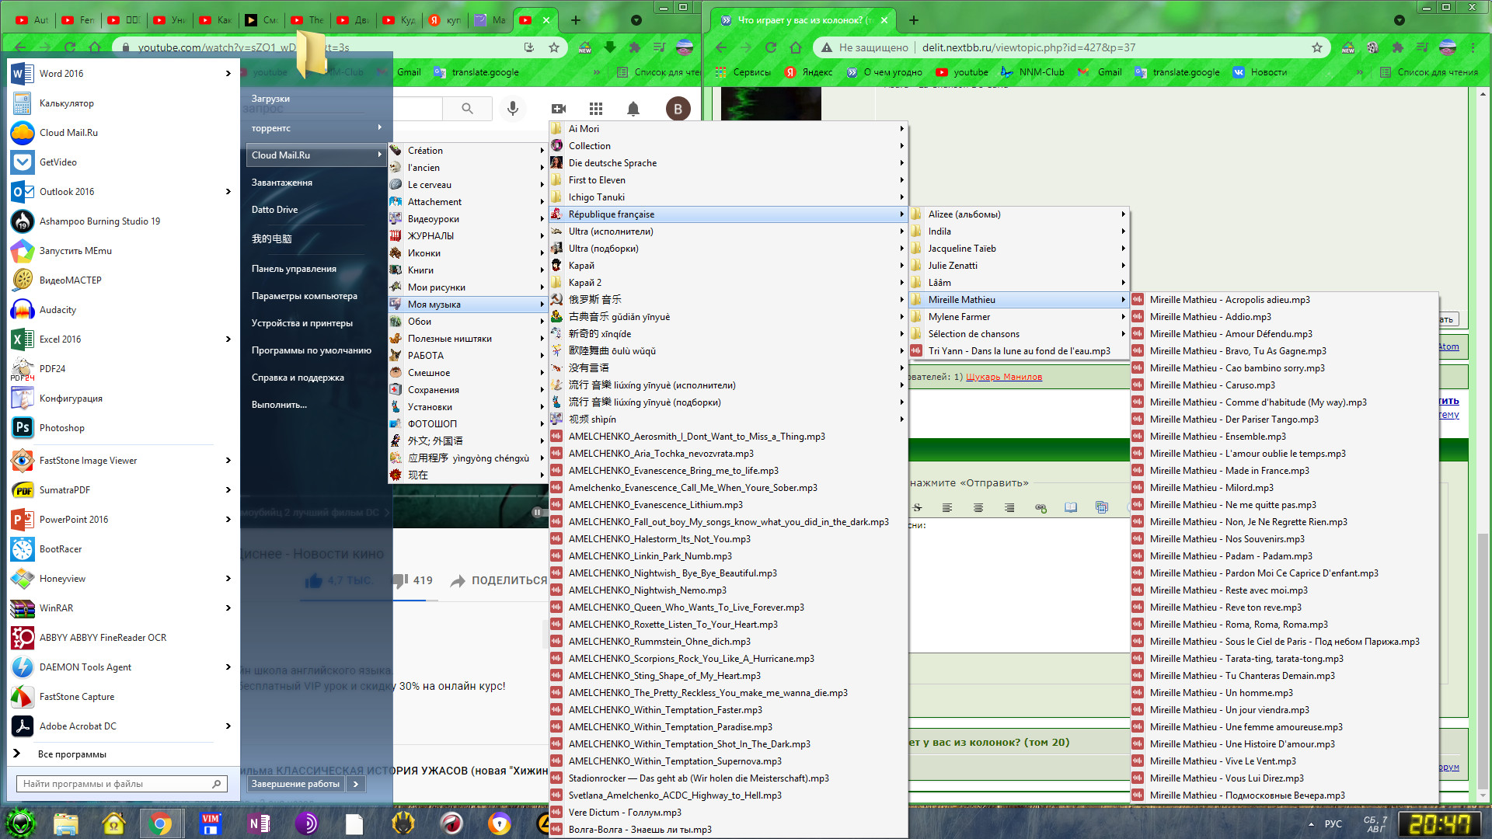Screen dimensions: 1492x839
Task: Click the Щукарь Манилов user link
Action: pyautogui.click(x=1003, y=377)
